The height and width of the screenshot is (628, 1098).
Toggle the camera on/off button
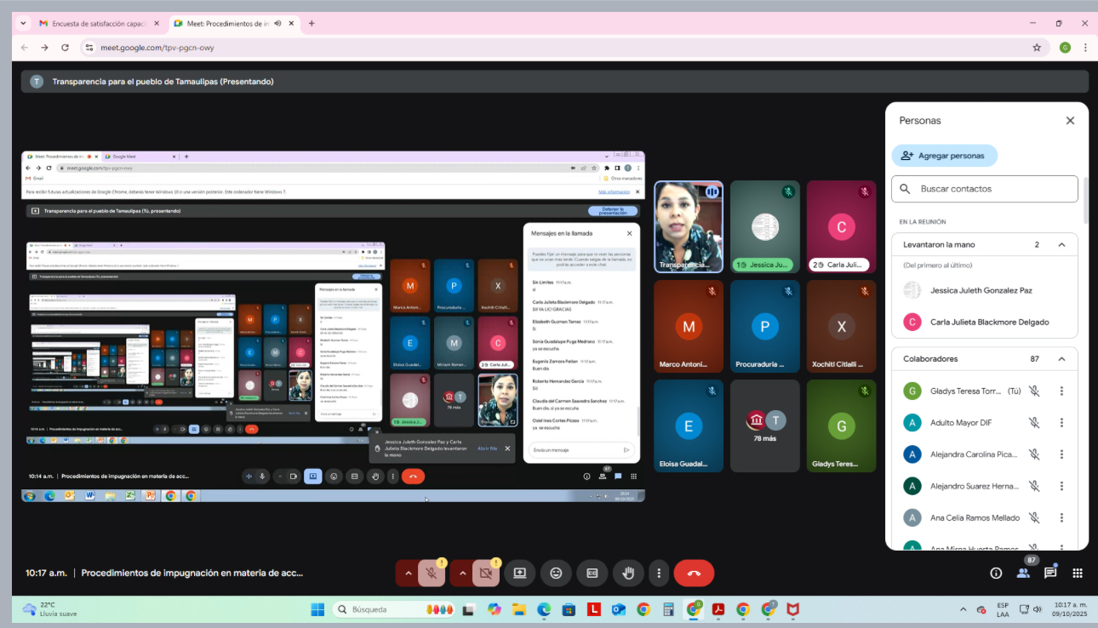tap(485, 574)
